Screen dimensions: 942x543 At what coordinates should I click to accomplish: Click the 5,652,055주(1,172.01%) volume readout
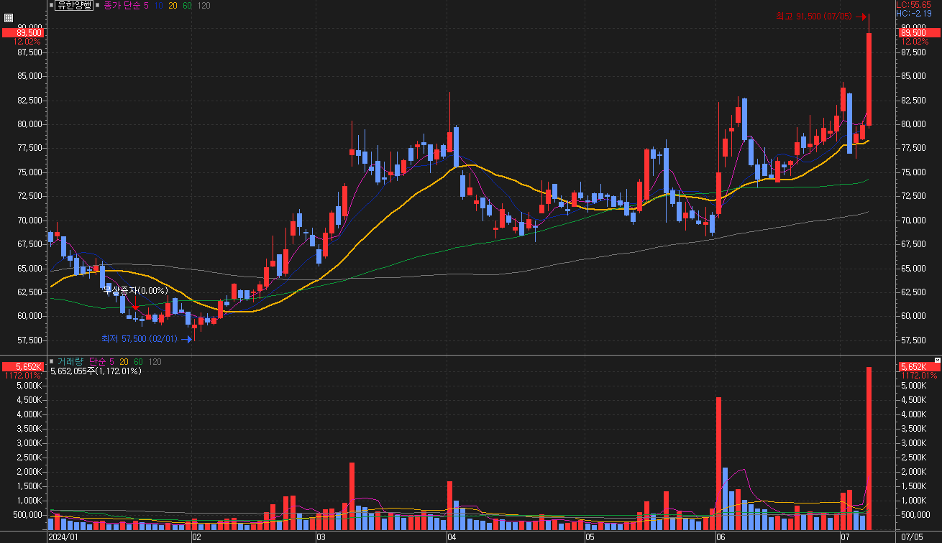point(96,371)
